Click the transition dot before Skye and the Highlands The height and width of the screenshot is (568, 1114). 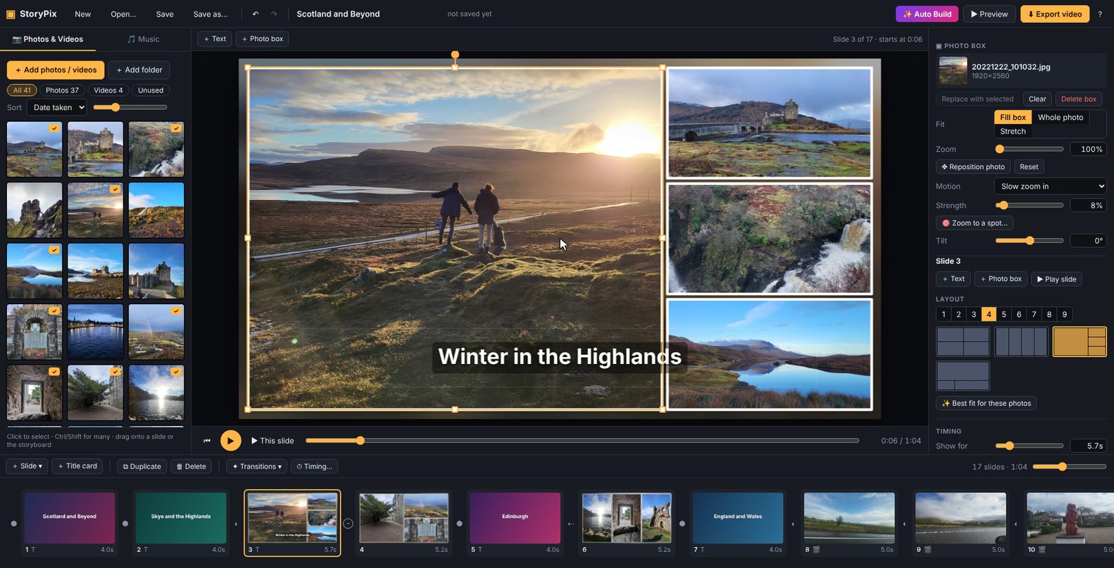pyautogui.click(x=125, y=523)
